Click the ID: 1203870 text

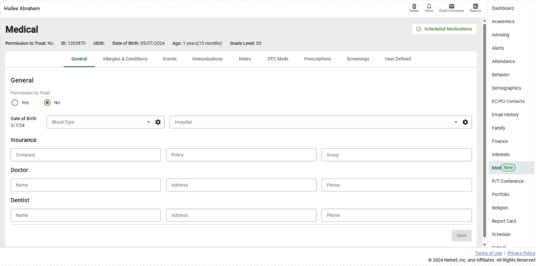tap(73, 43)
